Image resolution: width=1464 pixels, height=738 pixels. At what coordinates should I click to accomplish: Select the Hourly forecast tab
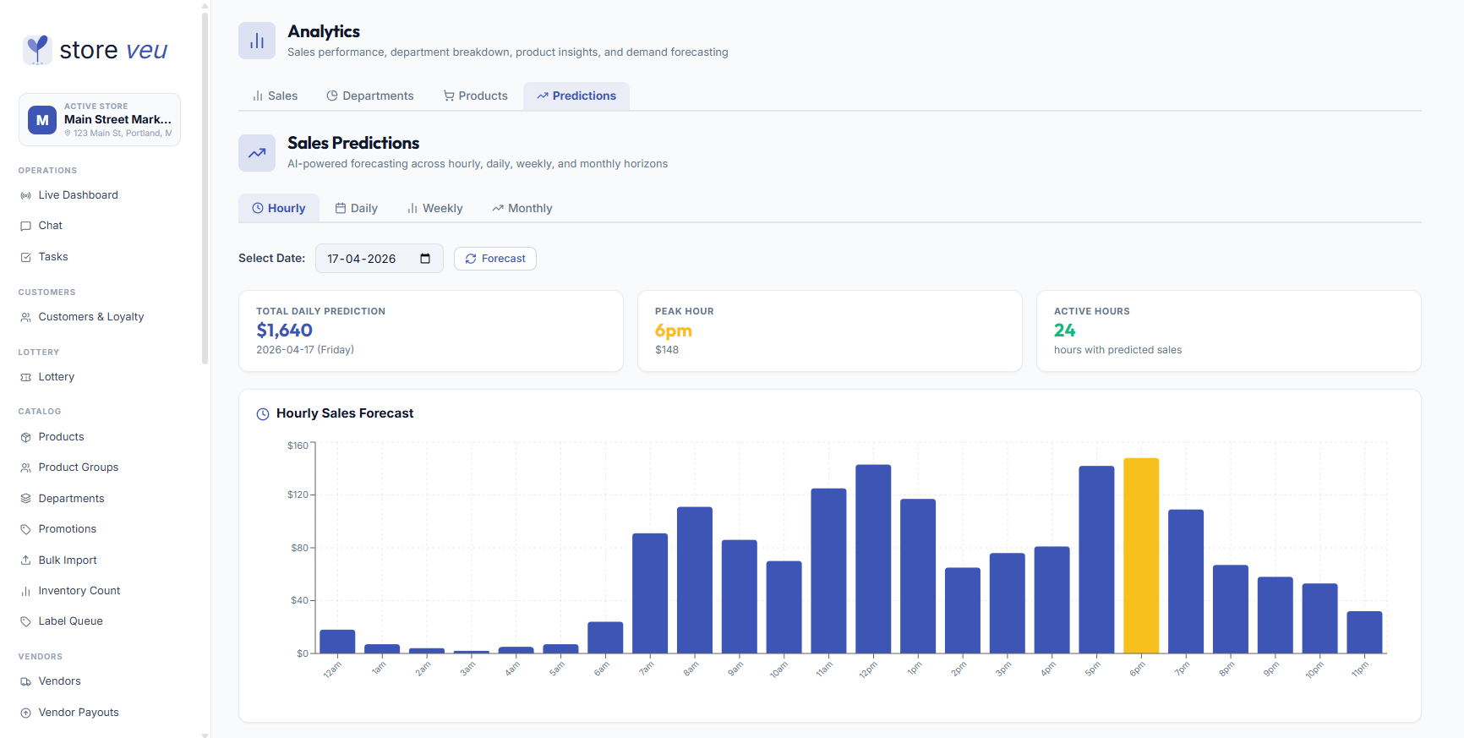point(279,209)
